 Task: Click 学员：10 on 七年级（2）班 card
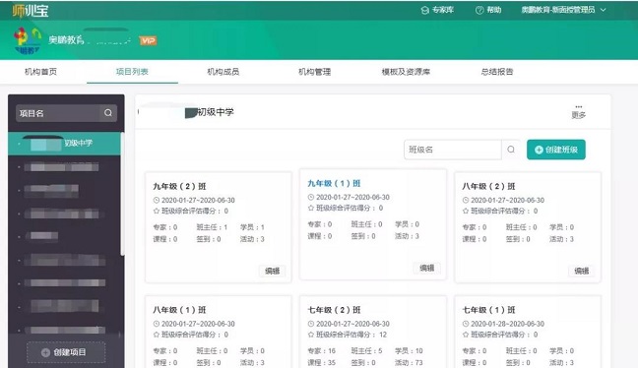point(409,351)
